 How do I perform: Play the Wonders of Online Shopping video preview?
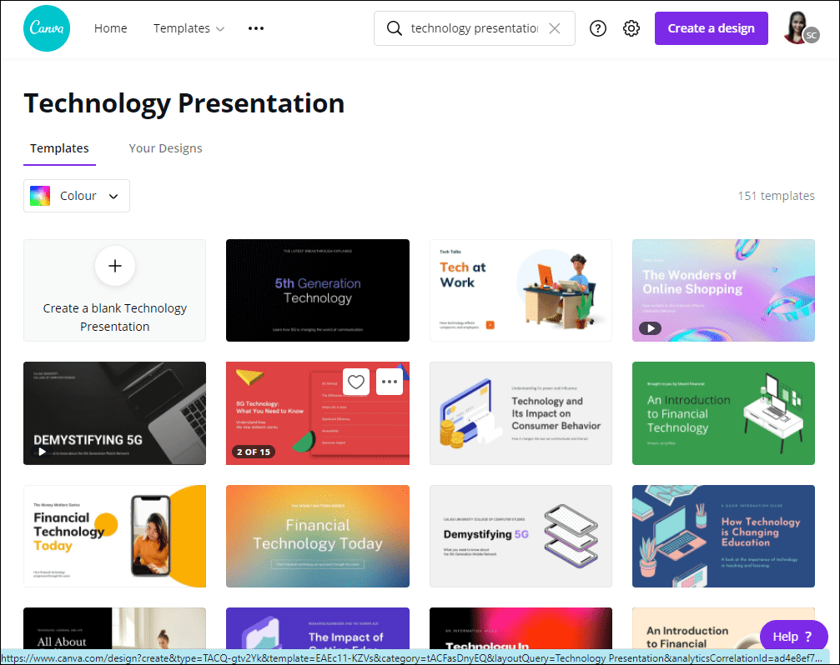point(650,327)
